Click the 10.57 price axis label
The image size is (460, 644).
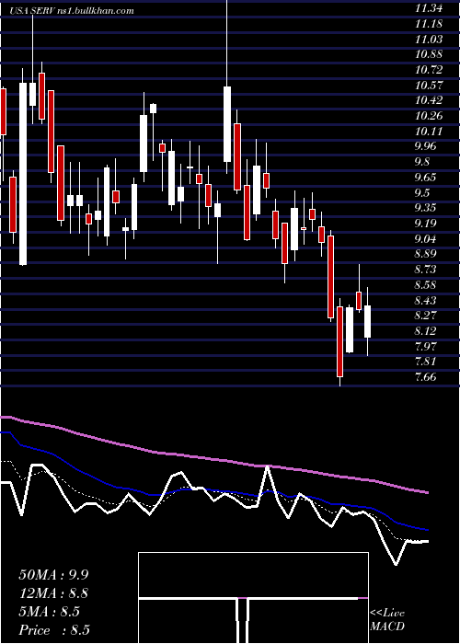pyautogui.click(x=429, y=86)
